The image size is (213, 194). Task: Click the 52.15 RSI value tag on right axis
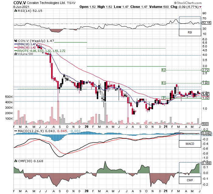pyautogui.click(x=206, y=23)
